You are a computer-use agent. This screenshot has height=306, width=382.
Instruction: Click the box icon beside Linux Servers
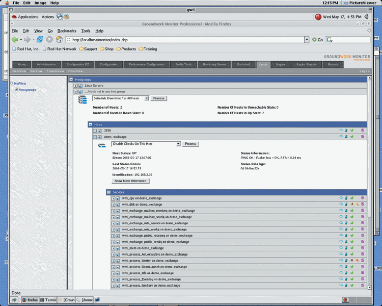(x=80, y=86)
